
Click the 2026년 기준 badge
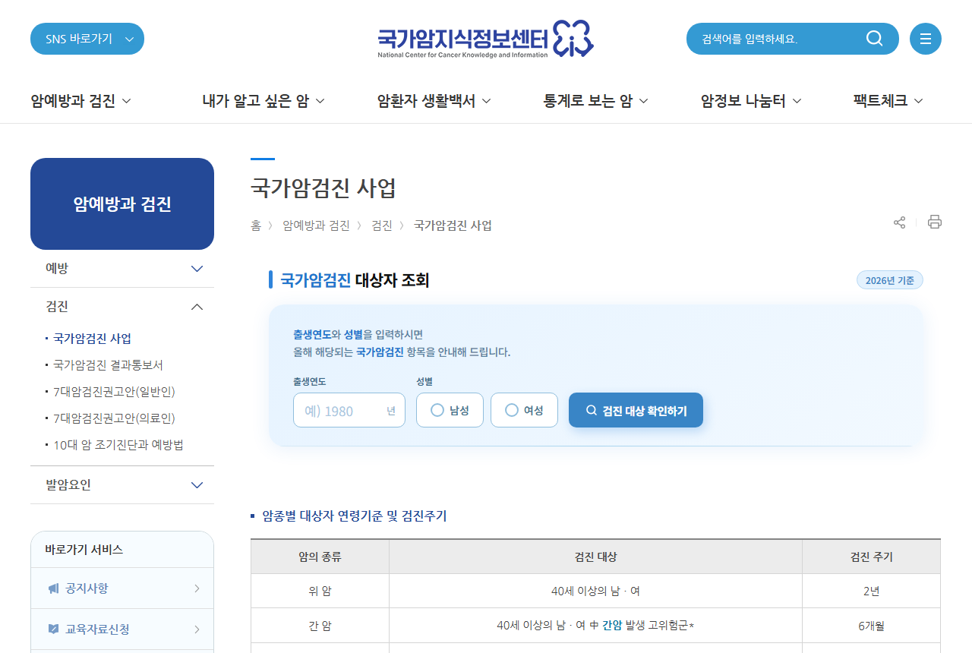(890, 280)
